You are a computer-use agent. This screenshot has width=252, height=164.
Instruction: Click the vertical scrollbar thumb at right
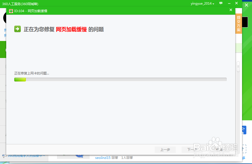[x=238, y=67]
